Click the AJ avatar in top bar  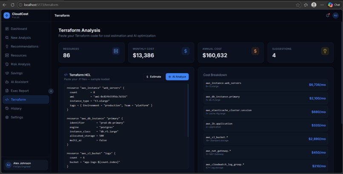point(335,15)
